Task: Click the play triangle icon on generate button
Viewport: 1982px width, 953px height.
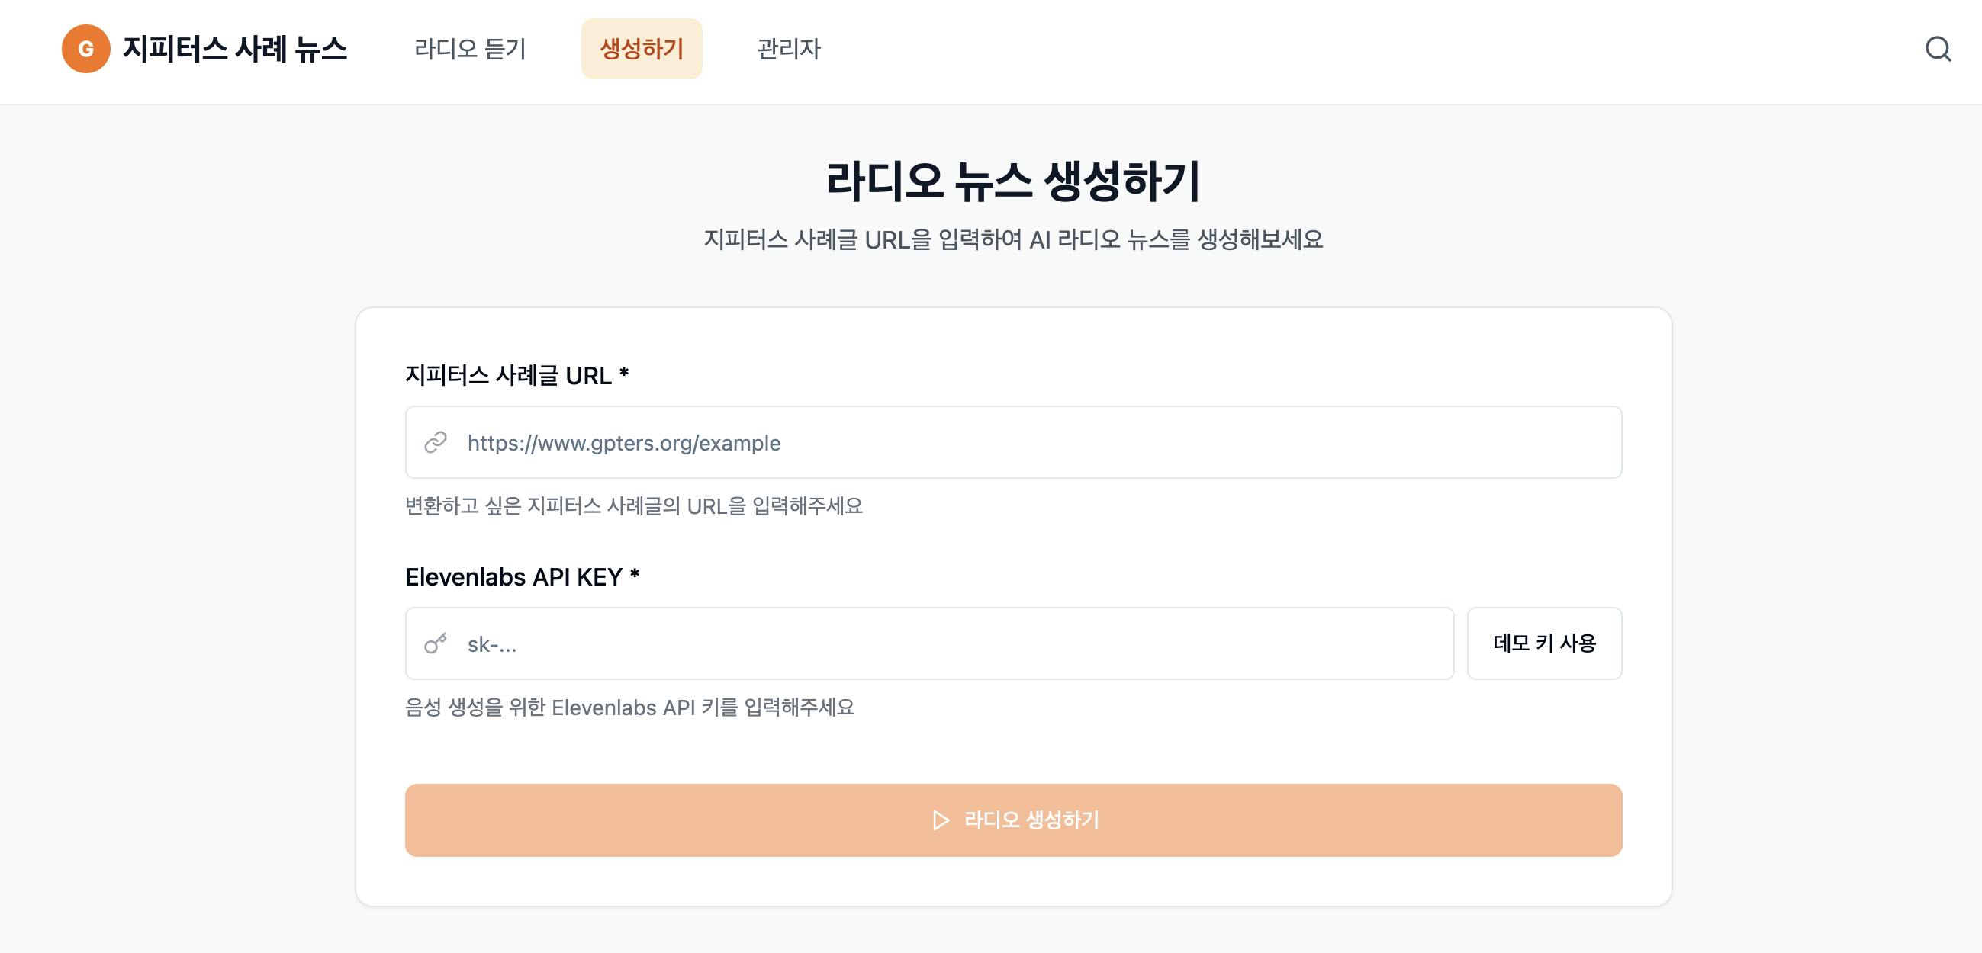Action: 940,820
